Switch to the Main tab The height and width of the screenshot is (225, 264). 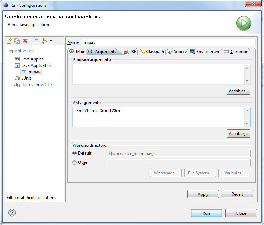[x=77, y=52]
